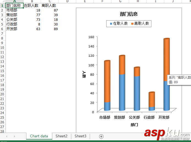Add a new sheet with plus icon

click(x=101, y=137)
